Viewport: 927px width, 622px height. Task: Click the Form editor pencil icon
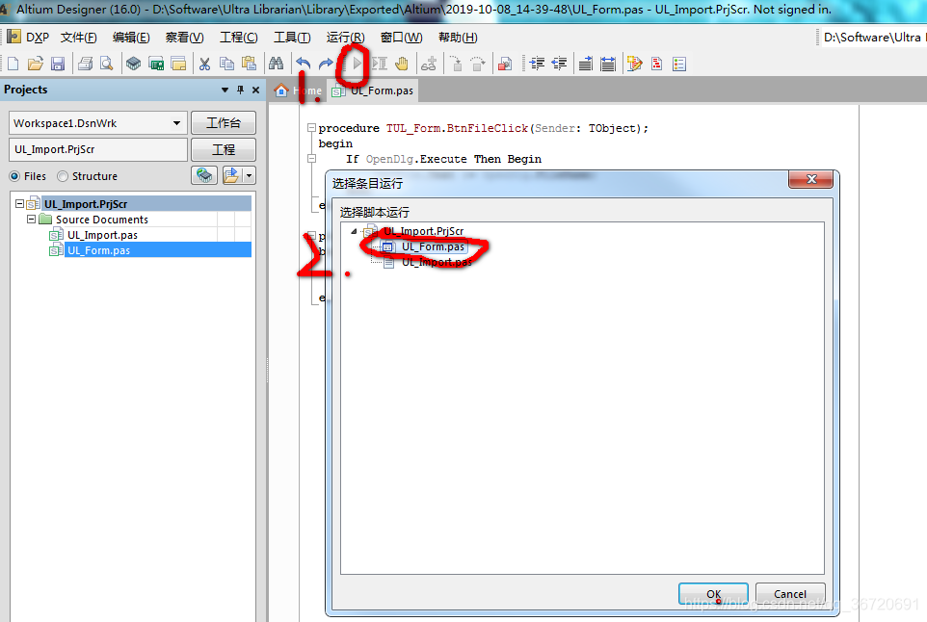(x=634, y=64)
